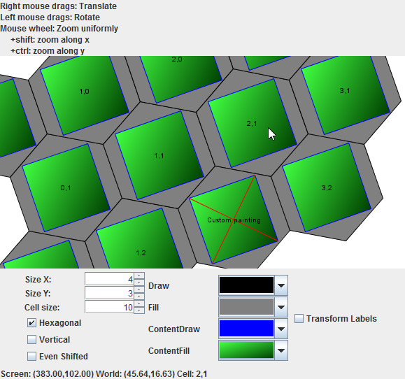405x379 pixels.
Task: Decrease Size X with the down arrow
Action: click(x=139, y=283)
